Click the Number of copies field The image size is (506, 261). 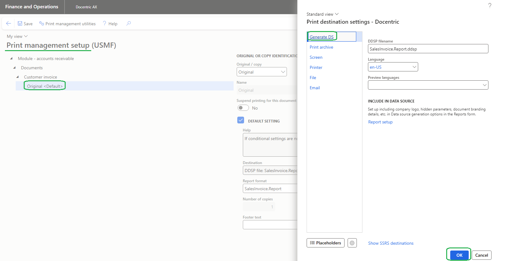coord(259,207)
